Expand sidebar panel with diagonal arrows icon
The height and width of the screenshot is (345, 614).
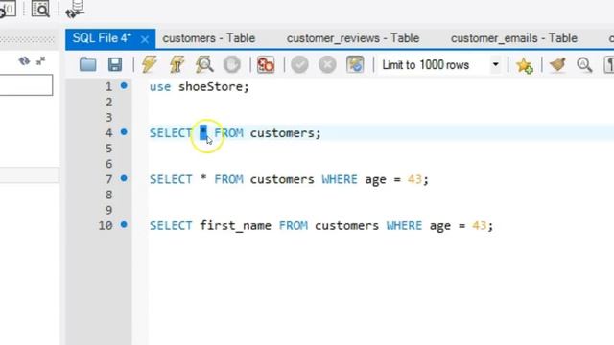40,61
